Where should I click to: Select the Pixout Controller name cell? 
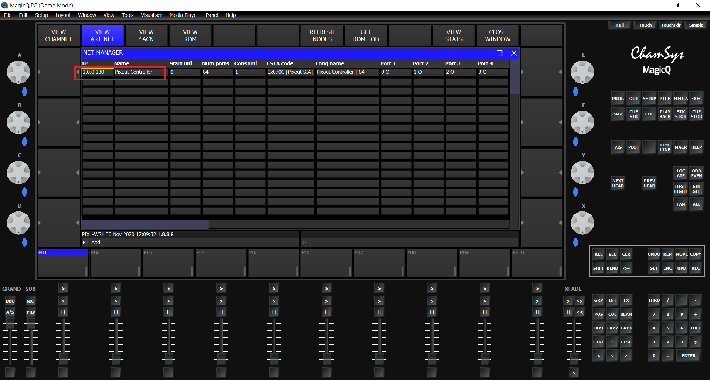141,72
